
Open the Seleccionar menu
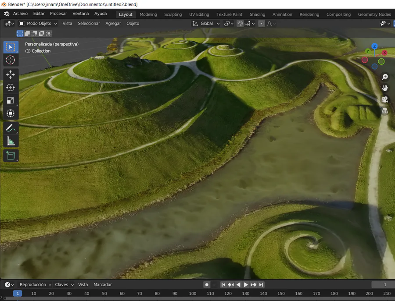click(89, 23)
